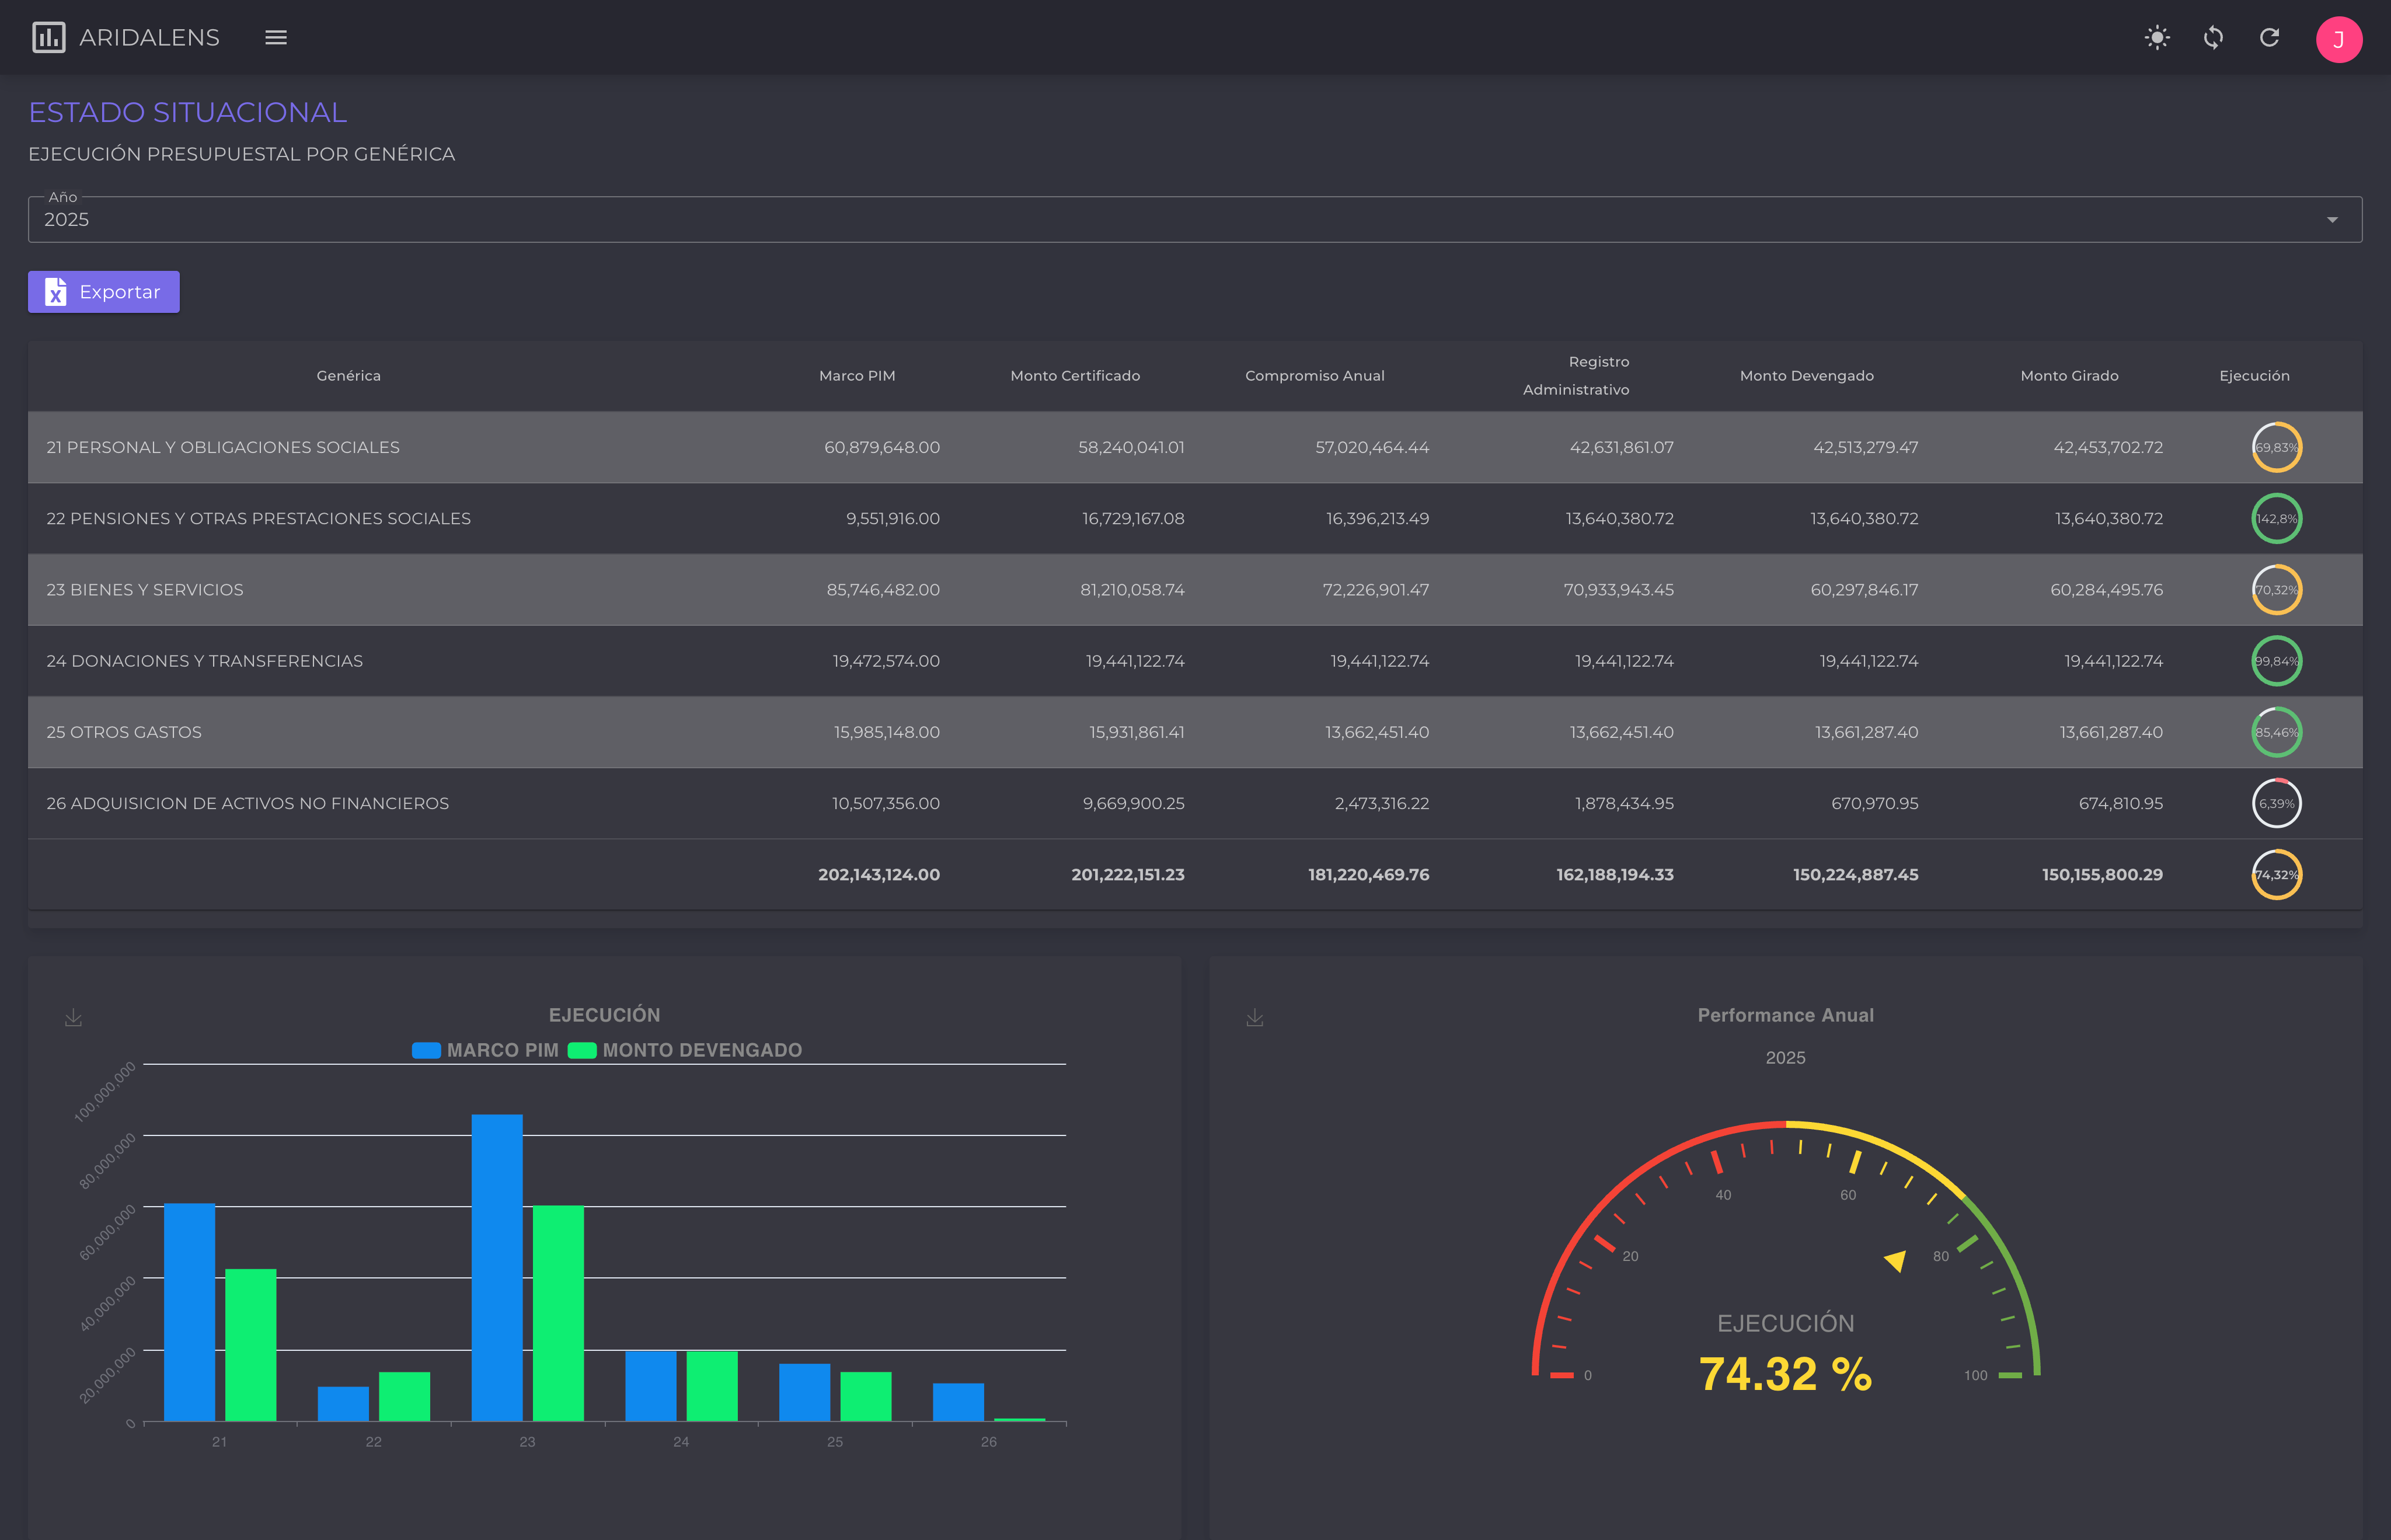Click the circular refresh icon
Viewport: 2391px width, 1540px height.
click(2269, 38)
